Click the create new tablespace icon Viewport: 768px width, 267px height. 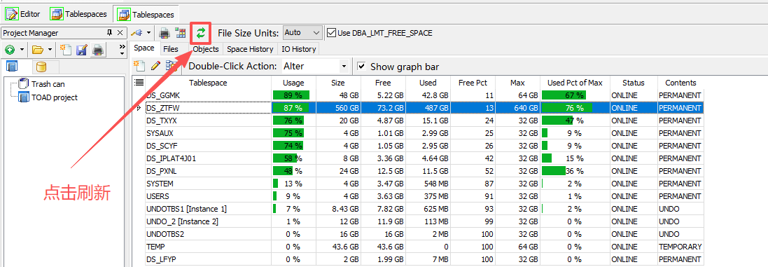coord(139,66)
